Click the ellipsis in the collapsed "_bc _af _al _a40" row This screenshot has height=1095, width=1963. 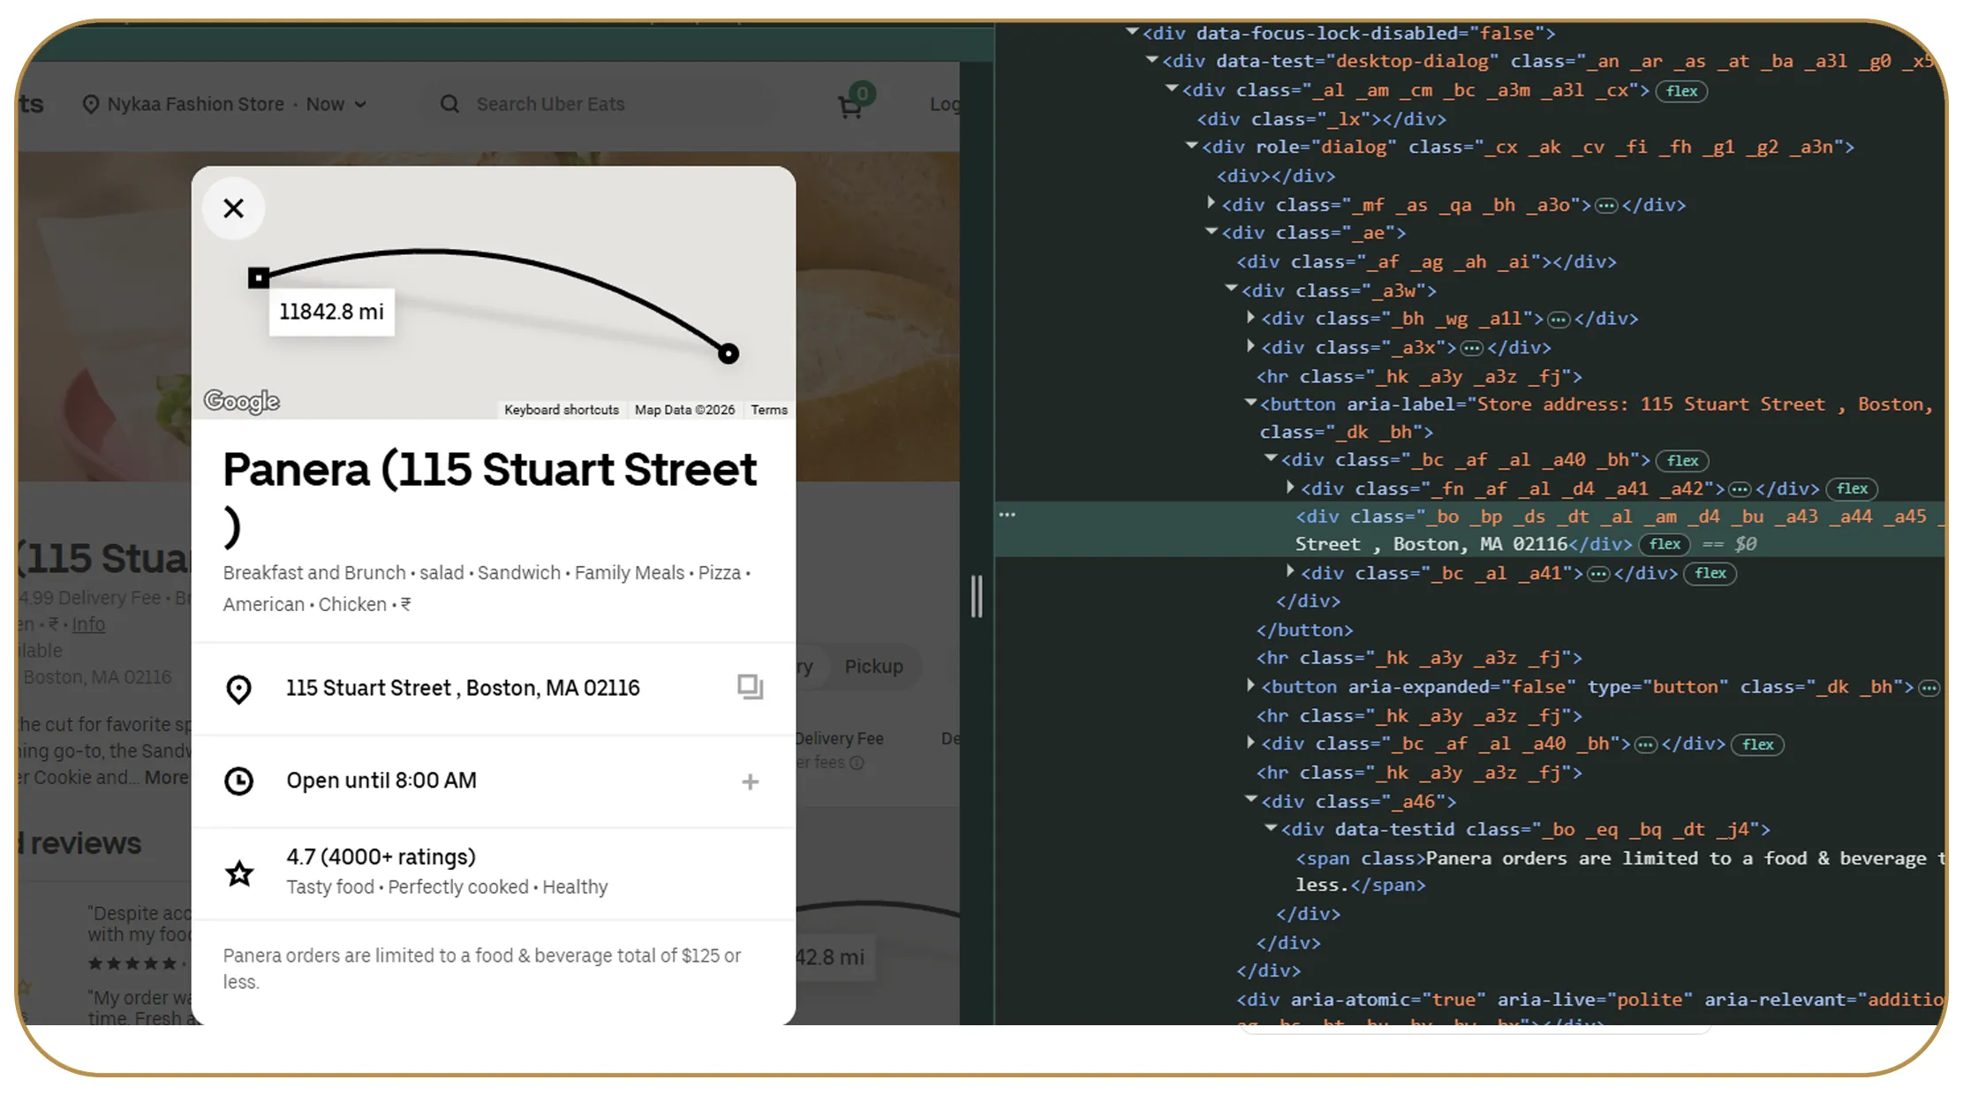tap(1645, 744)
